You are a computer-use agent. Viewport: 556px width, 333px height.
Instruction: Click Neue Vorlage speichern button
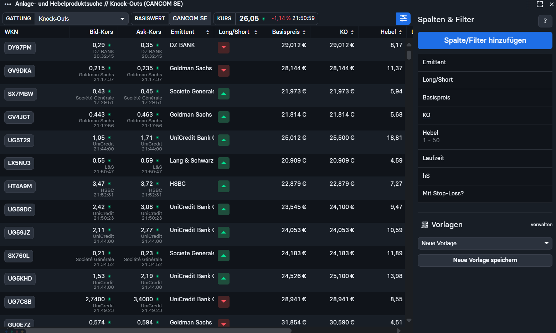tap(485, 260)
